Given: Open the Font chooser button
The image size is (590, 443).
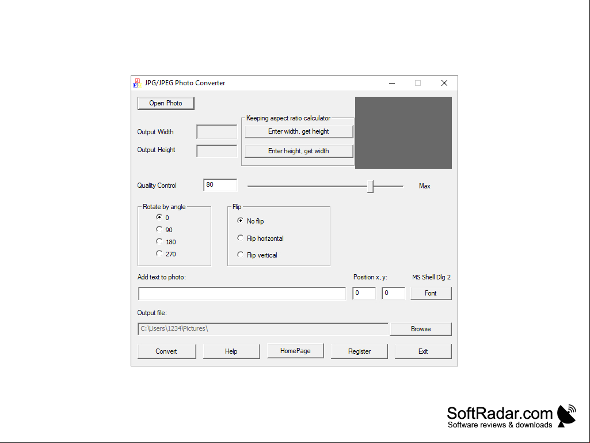Looking at the screenshot, I should click(x=431, y=293).
